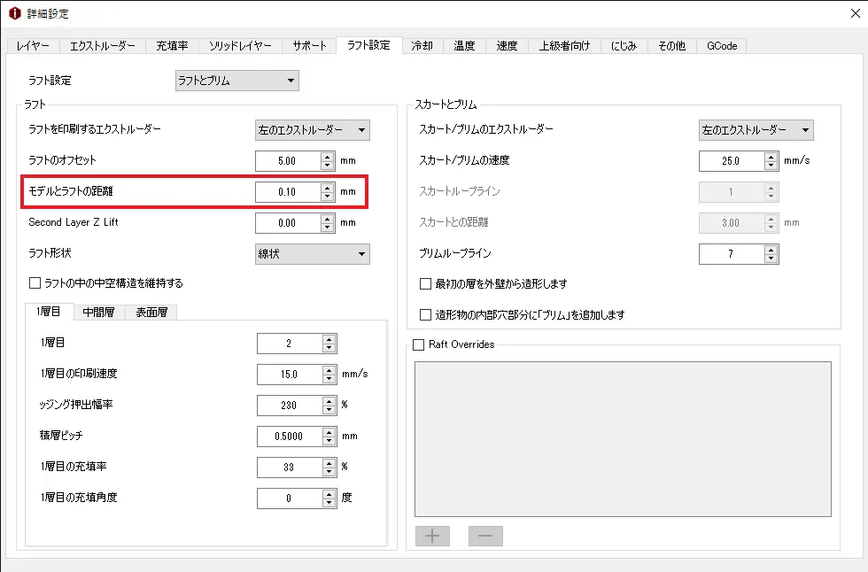
Task: Switch to the サポート tab
Action: (x=310, y=45)
